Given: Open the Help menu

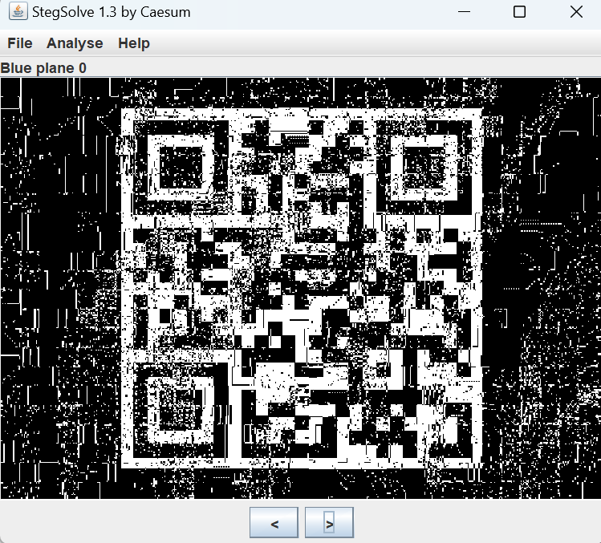Looking at the screenshot, I should tap(134, 43).
